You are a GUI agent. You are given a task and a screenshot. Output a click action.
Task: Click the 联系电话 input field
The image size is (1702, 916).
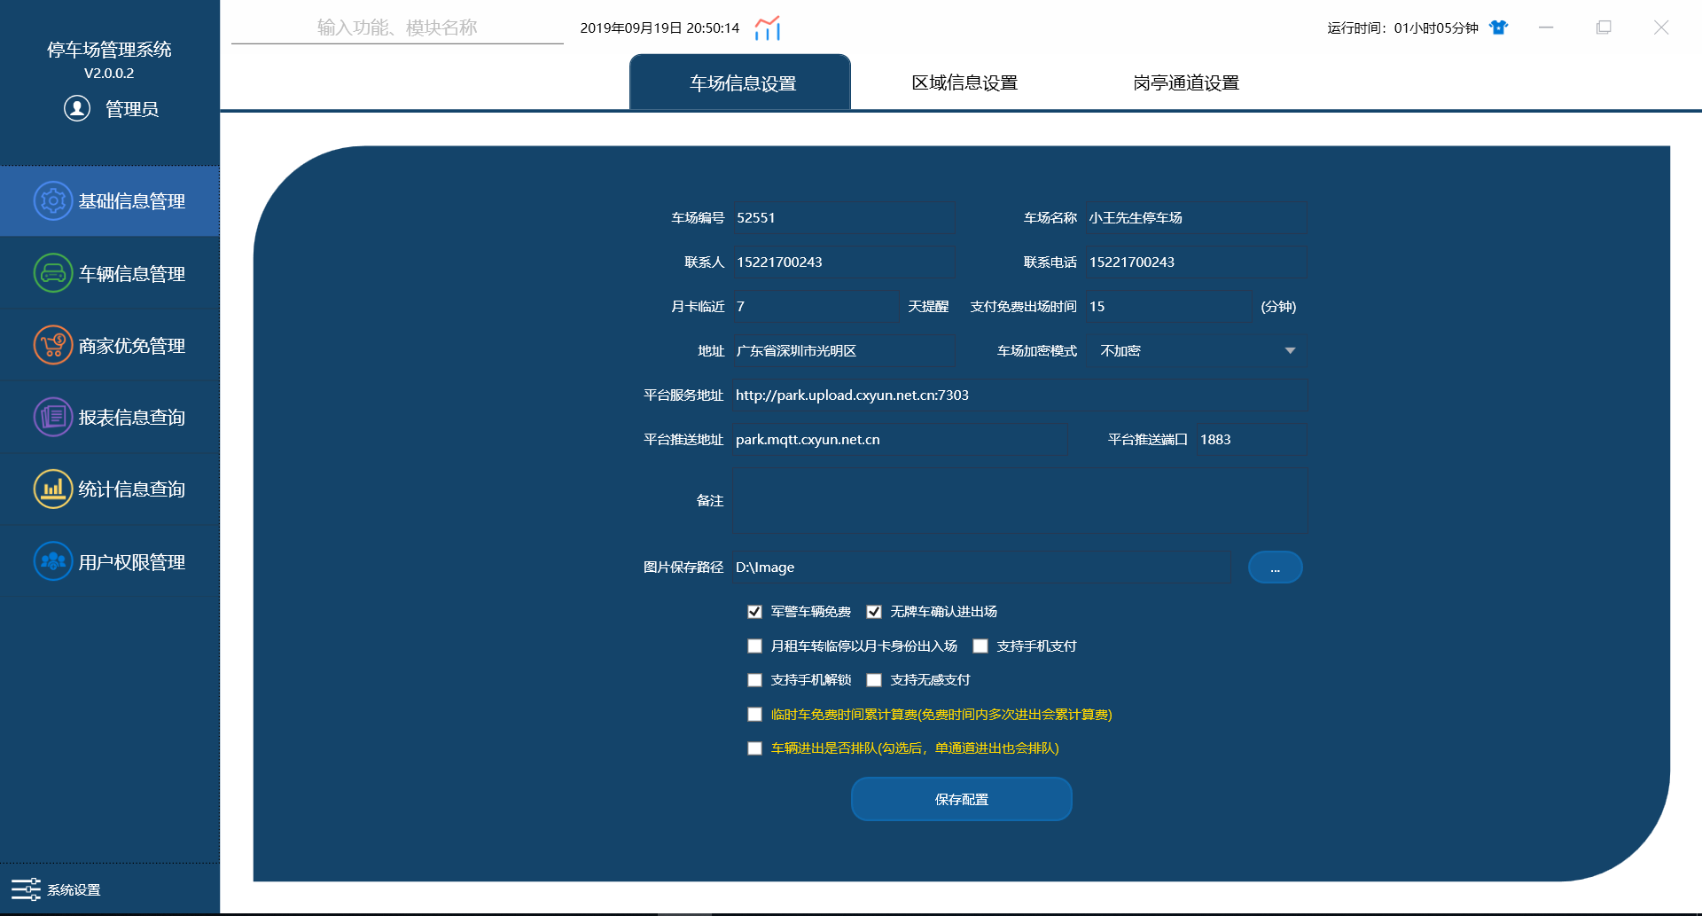(x=1196, y=262)
